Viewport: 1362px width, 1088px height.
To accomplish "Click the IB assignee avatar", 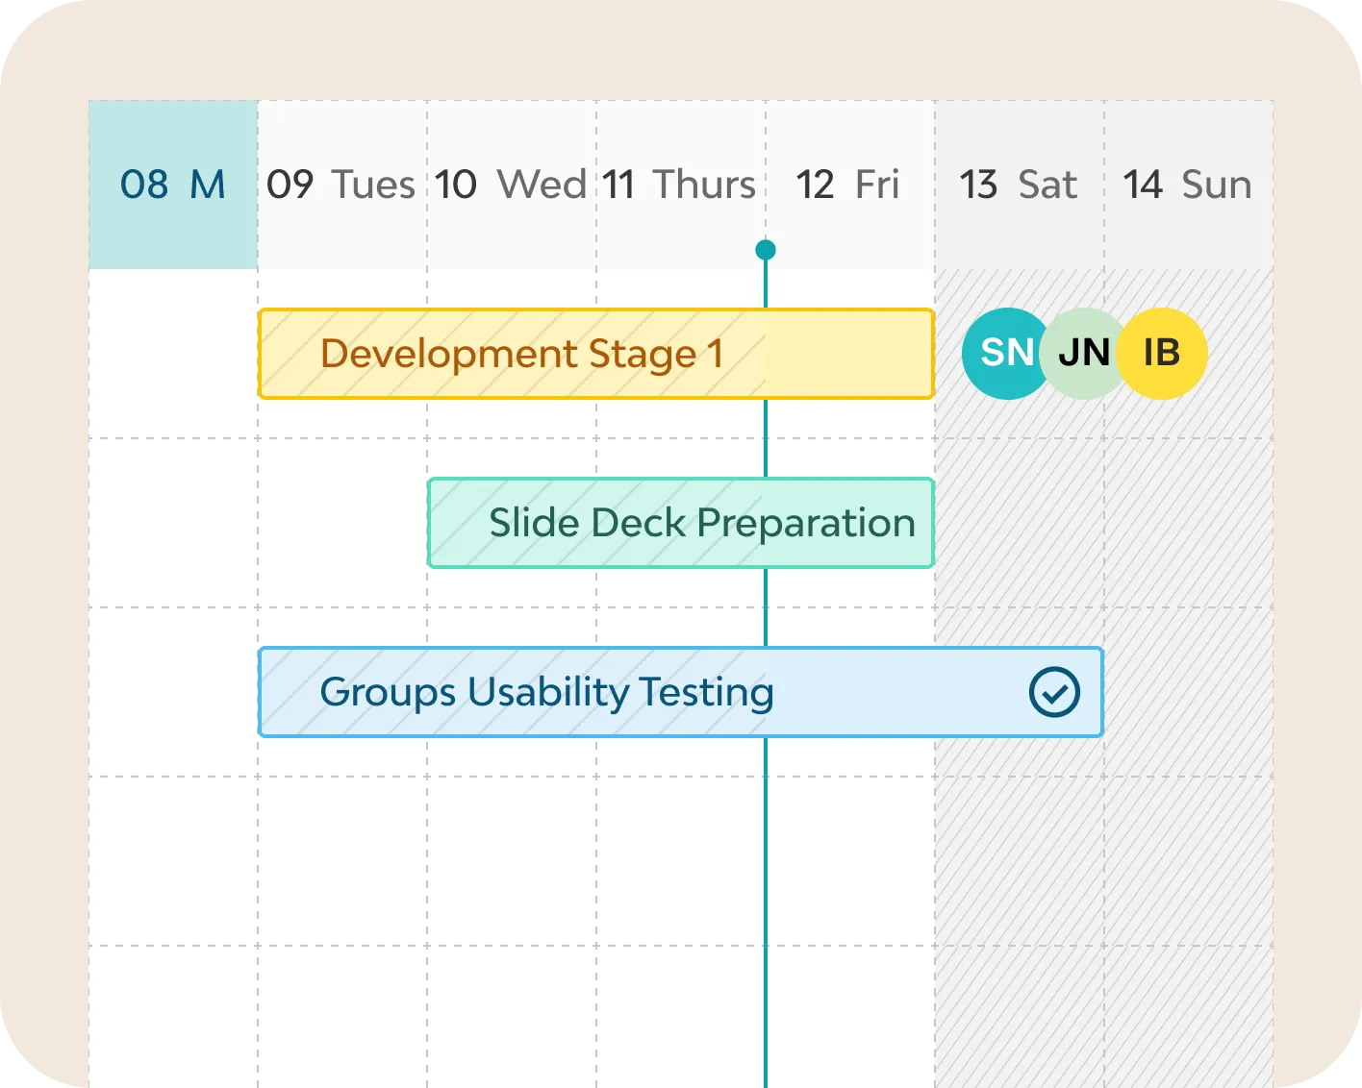I will [1163, 354].
